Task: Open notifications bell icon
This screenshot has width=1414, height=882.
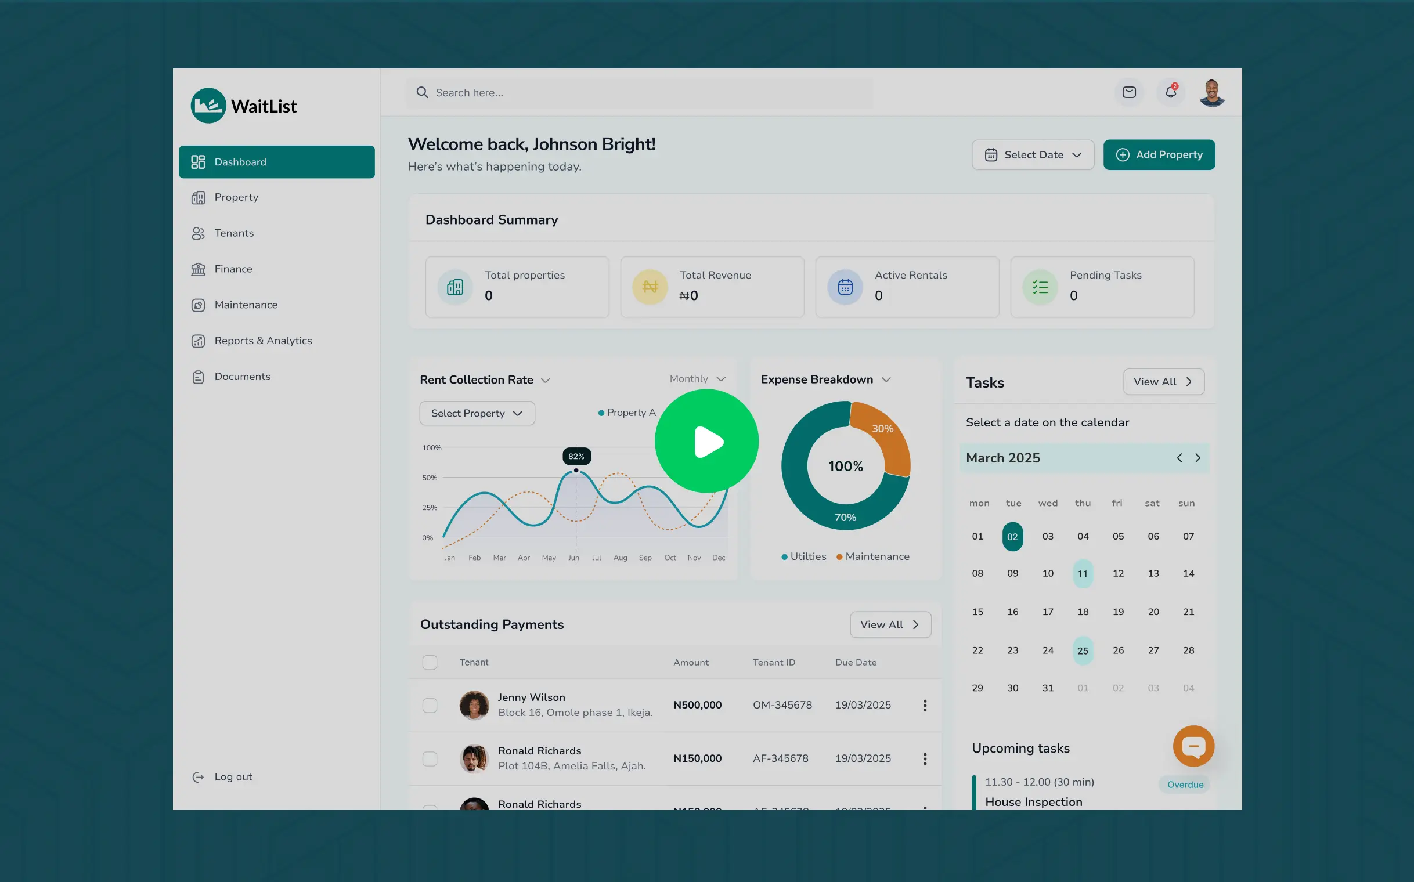Action: click(1171, 92)
